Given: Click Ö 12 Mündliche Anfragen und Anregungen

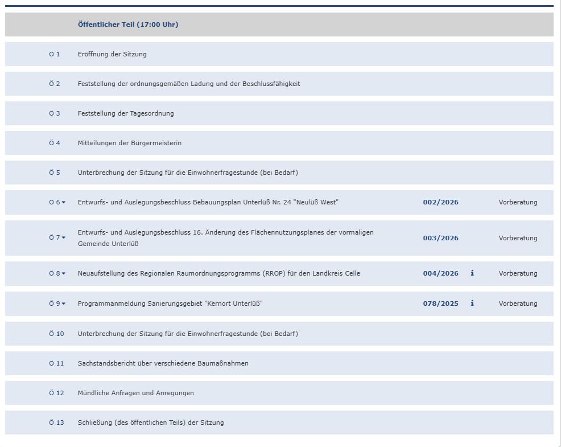Looking at the screenshot, I should tap(136, 393).
